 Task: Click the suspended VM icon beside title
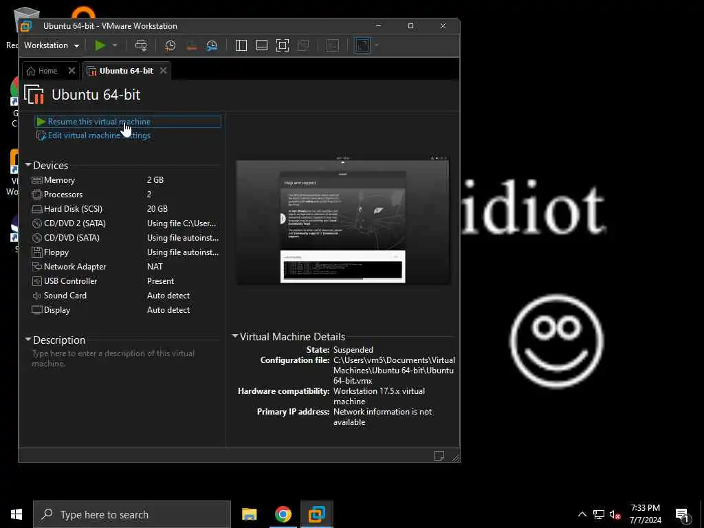pyautogui.click(x=34, y=95)
